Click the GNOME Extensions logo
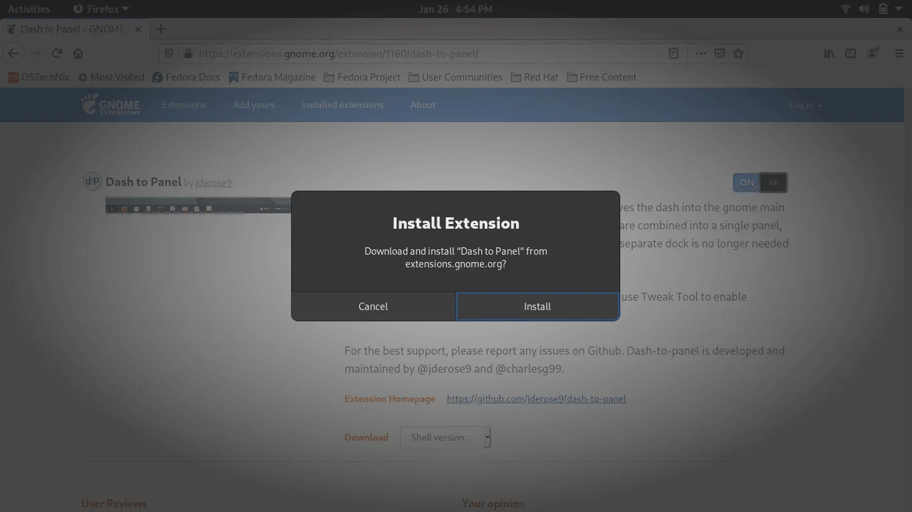The width and height of the screenshot is (912, 512). click(111, 105)
